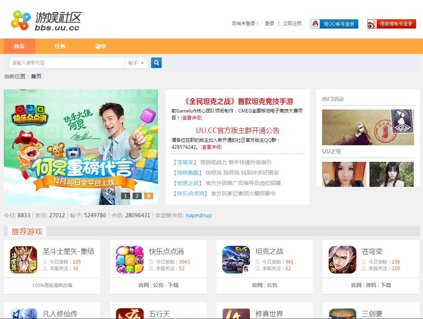Open the 【地铁跑酷】 category tag
Screen dimensions: 423x319
point(188,173)
